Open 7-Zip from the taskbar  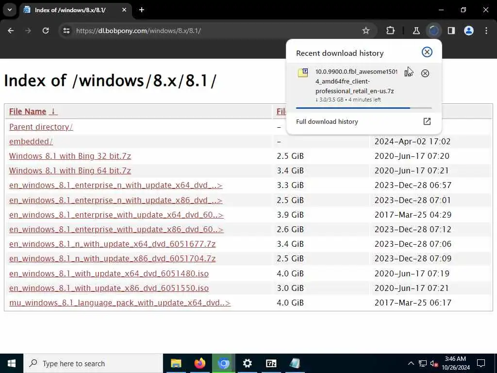[271, 363]
